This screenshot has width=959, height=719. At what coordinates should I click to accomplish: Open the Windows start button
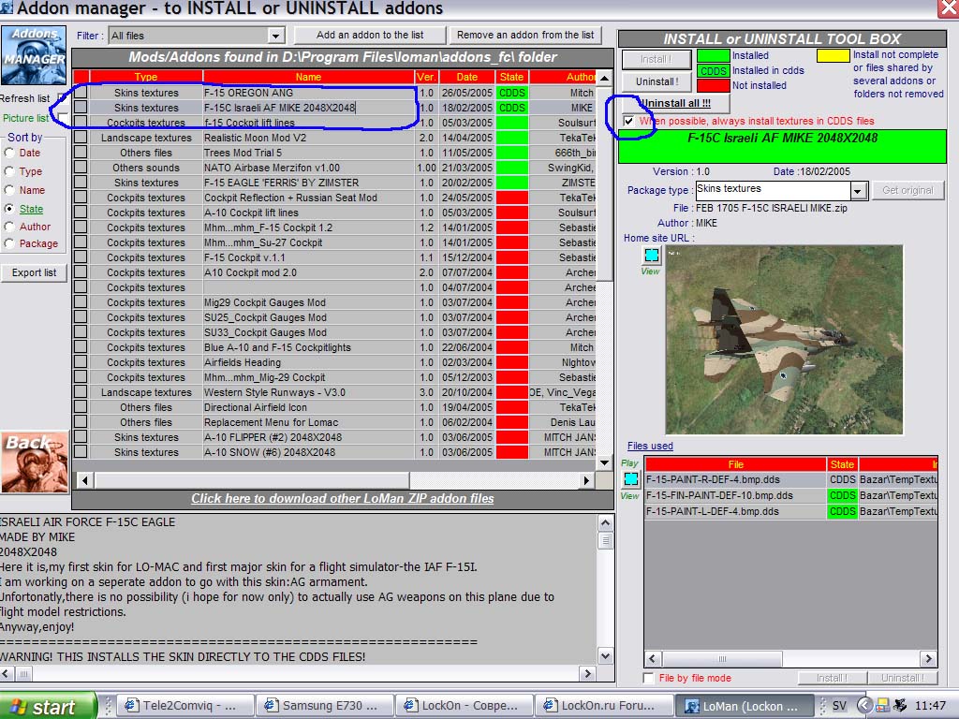(x=47, y=706)
